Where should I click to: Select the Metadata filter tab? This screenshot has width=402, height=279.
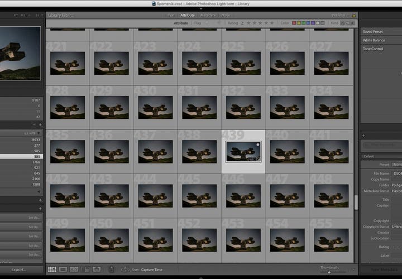208,16
